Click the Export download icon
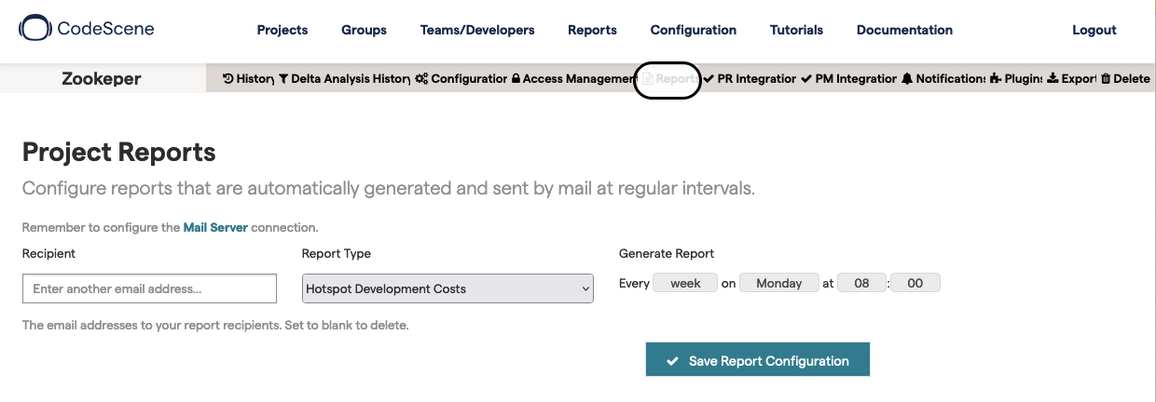The width and height of the screenshot is (1156, 402). (1053, 79)
